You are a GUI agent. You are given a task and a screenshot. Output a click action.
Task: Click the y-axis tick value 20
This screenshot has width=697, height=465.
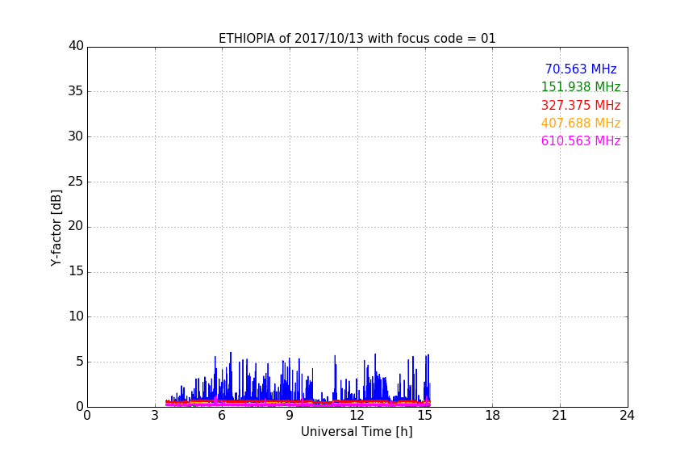76,226
